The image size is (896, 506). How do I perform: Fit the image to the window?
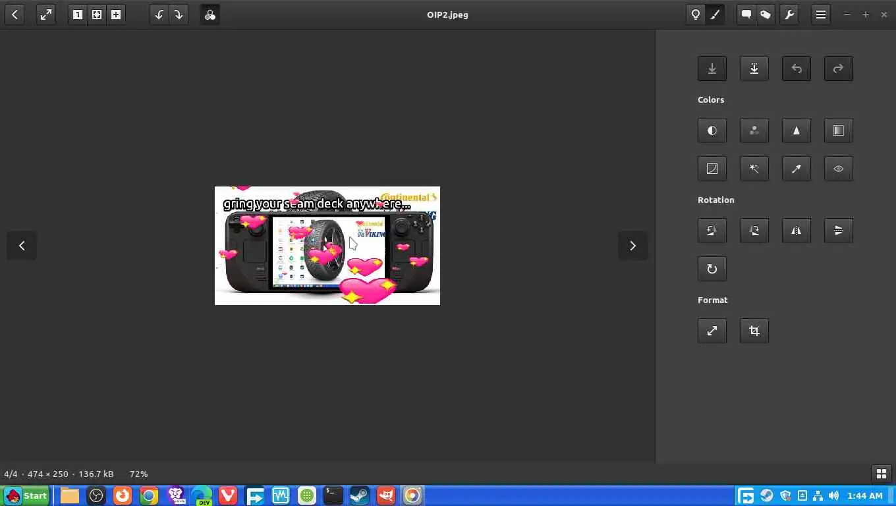(x=97, y=14)
